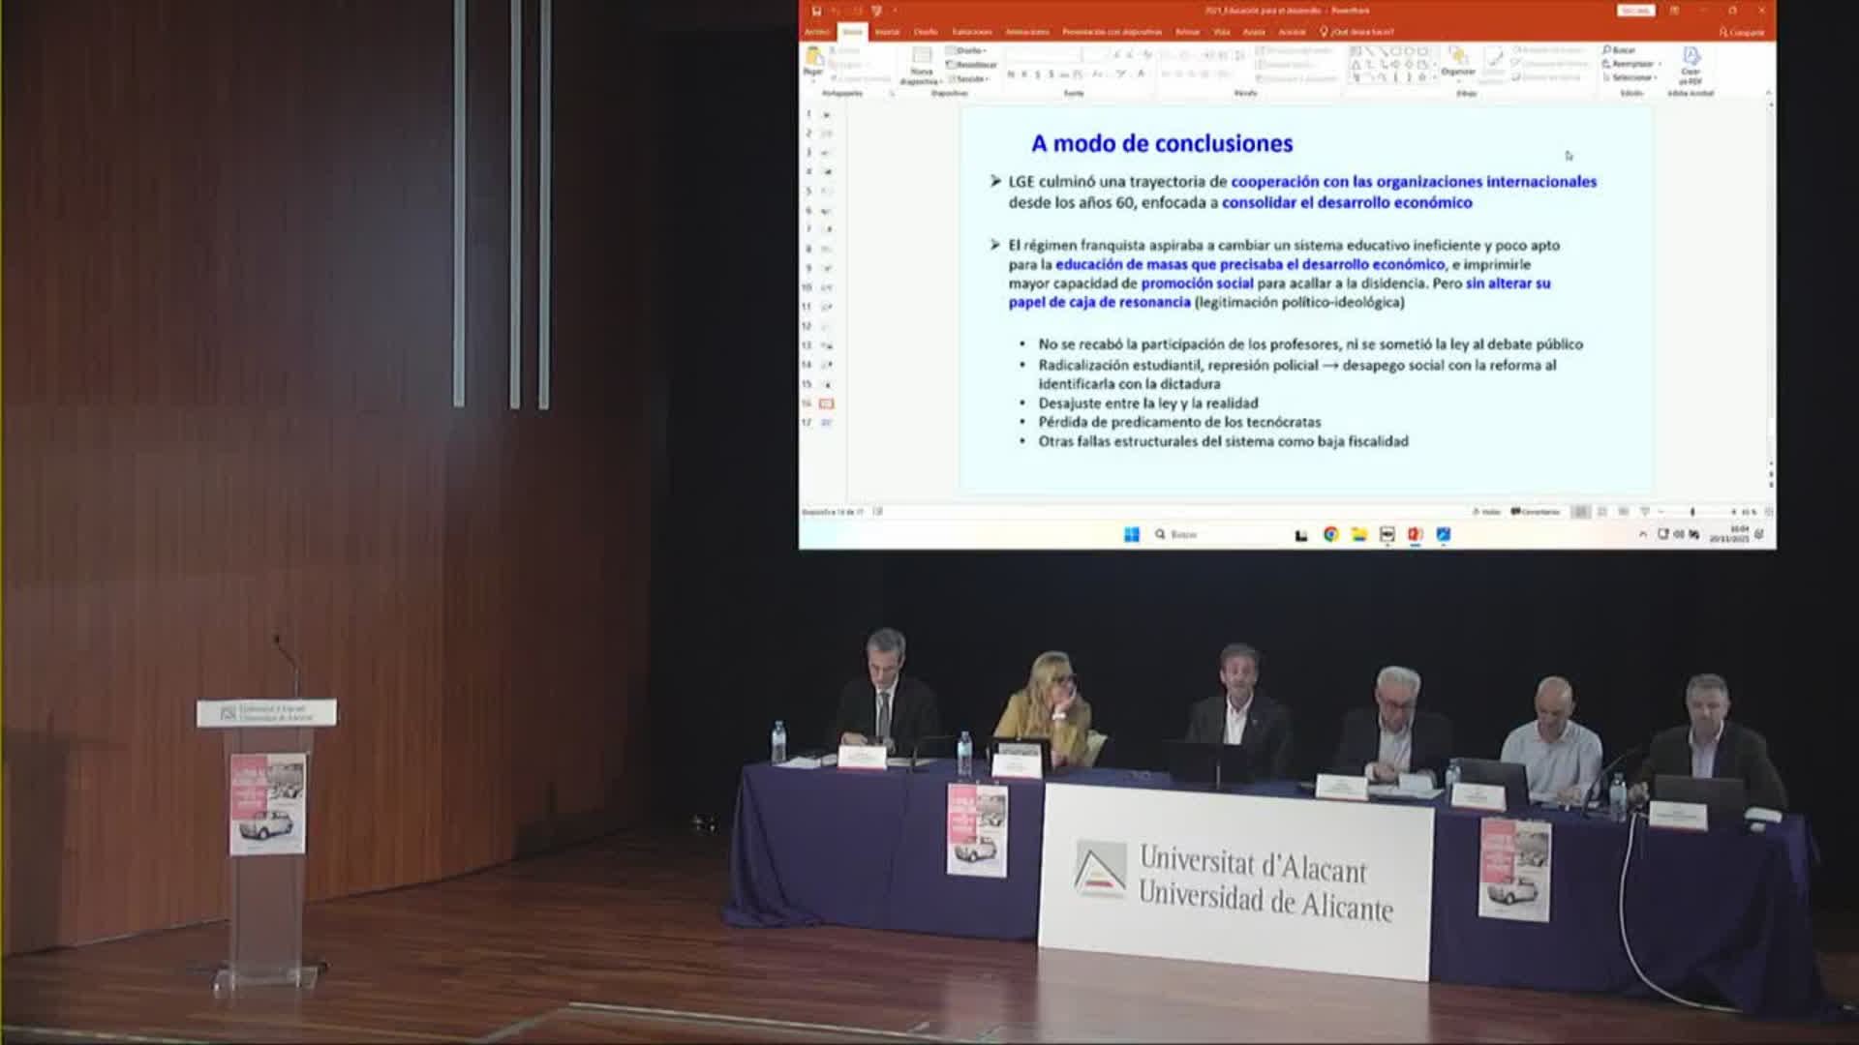
Task: Open Google Chrome from the taskbar
Action: [1330, 534]
